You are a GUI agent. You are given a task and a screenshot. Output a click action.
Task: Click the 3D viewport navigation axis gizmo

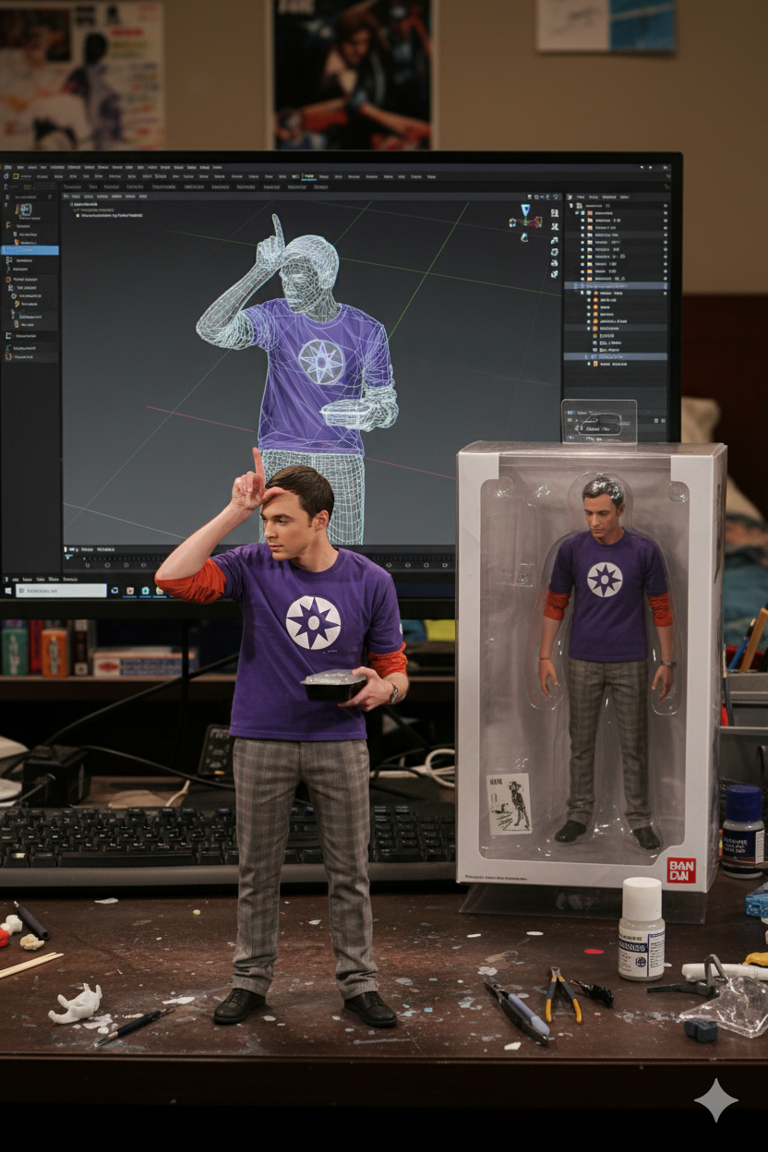tap(525, 221)
